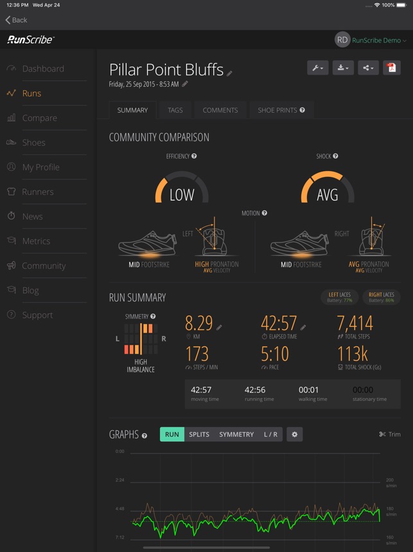The width and height of the screenshot is (413, 552).
Task: Select the RUN graph view
Action: click(172, 434)
